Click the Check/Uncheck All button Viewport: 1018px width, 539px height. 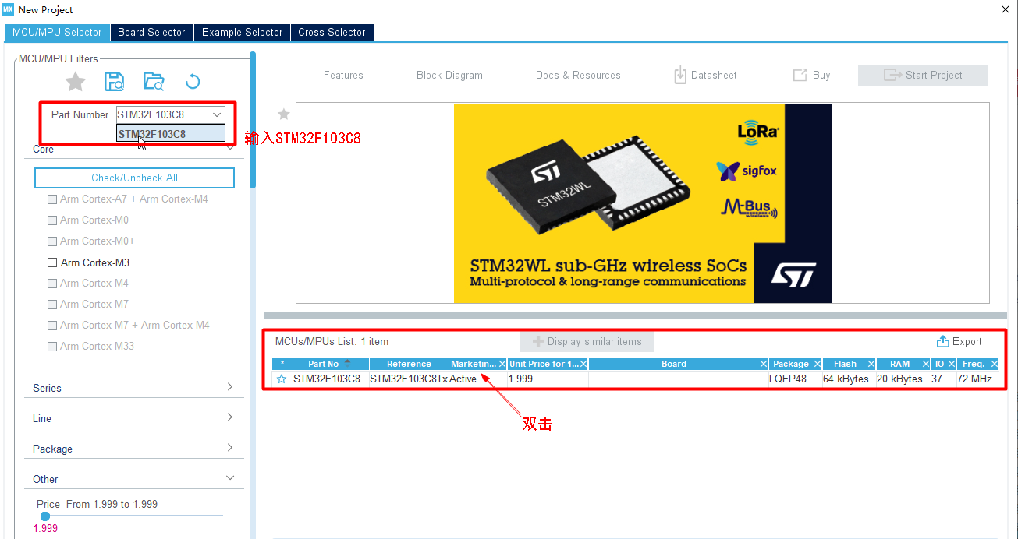(x=134, y=178)
